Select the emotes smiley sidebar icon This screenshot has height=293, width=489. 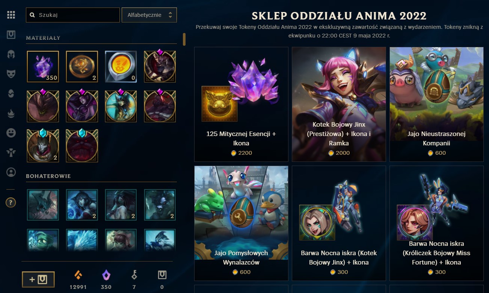click(11, 132)
